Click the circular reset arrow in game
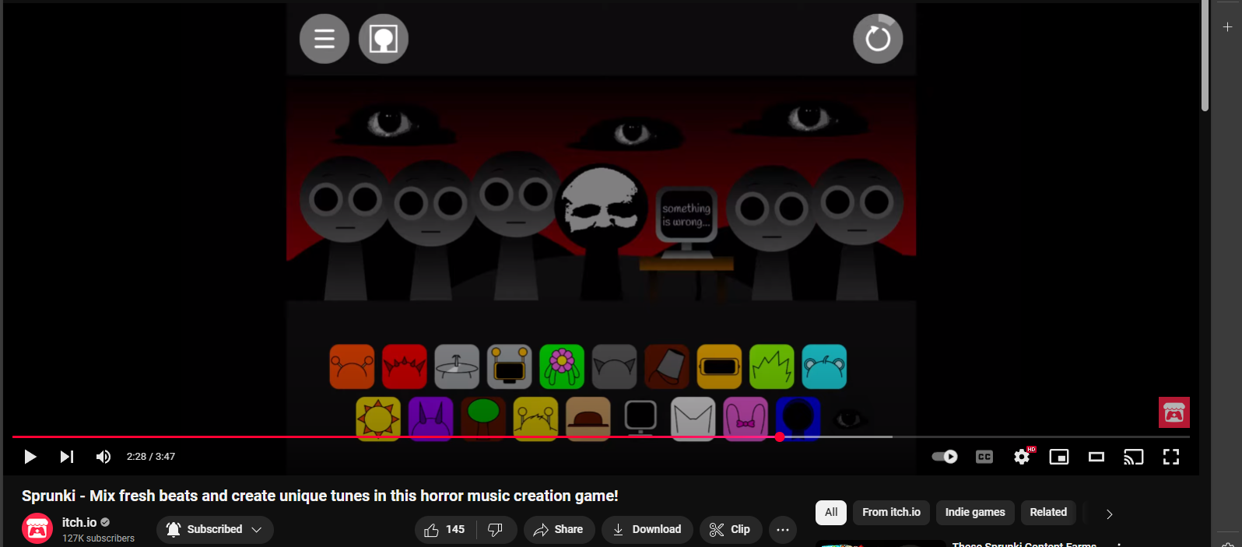Image resolution: width=1242 pixels, height=547 pixels. [x=878, y=38]
